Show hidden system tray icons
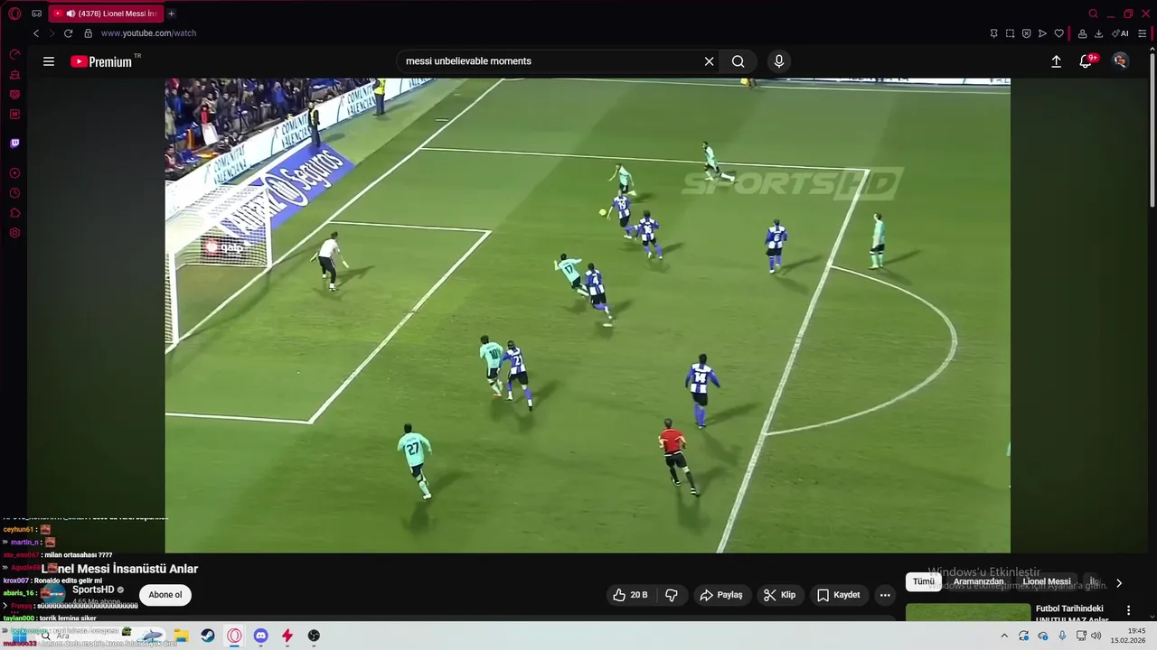The image size is (1157, 650). coord(1003,636)
